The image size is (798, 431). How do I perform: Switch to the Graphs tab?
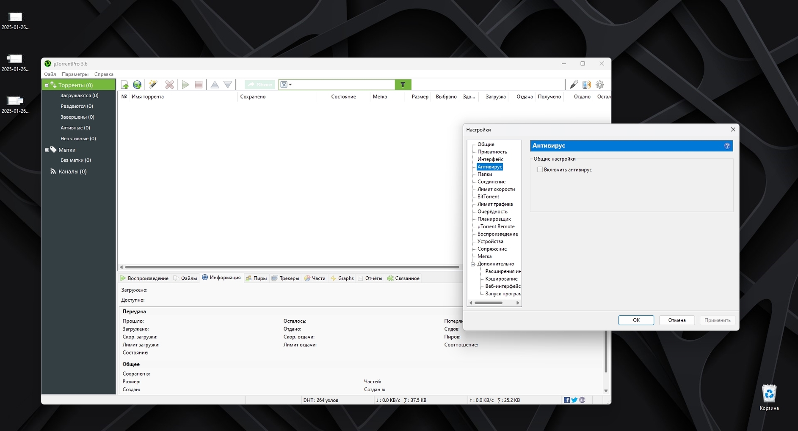coord(342,278)
